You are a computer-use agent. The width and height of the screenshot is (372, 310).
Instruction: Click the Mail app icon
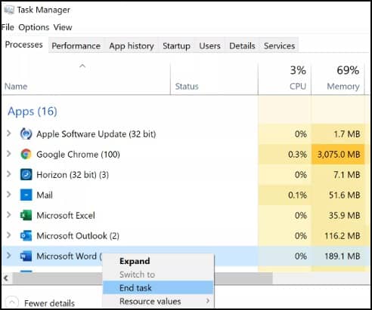coord(26,195)
